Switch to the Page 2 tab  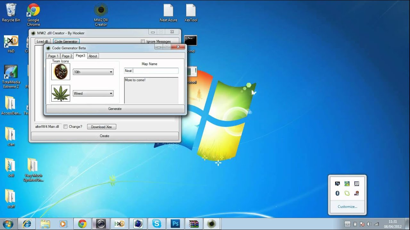click(67, 56)
